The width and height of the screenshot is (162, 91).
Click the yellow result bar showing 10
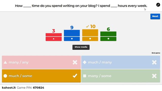point(90,33)
